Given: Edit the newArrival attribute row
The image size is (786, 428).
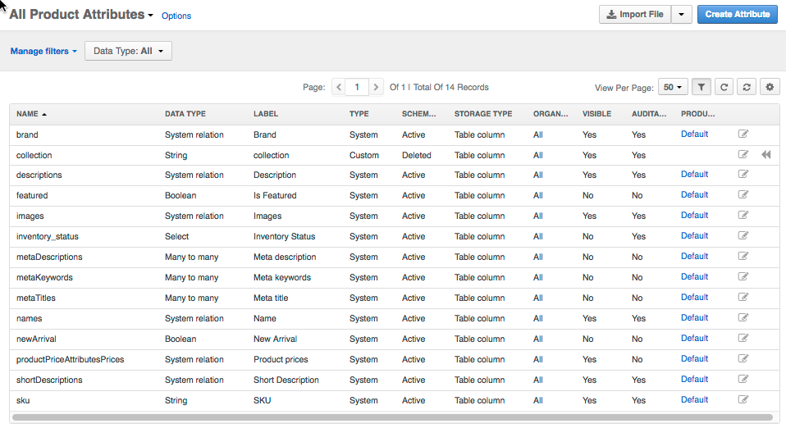Looking at the screenshot, I should (743, 339).
